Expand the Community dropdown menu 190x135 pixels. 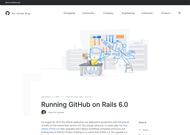(x=89, y=13)
